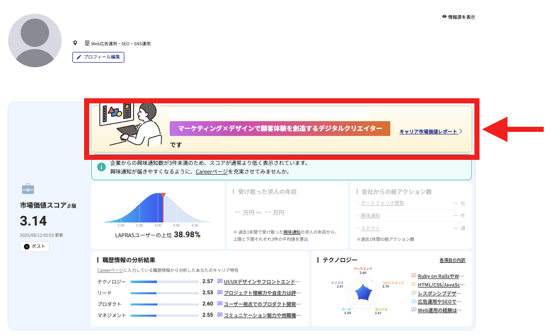Expand the スカウト action item
Viewport: 560px width, 335px height.
(370, 229)
